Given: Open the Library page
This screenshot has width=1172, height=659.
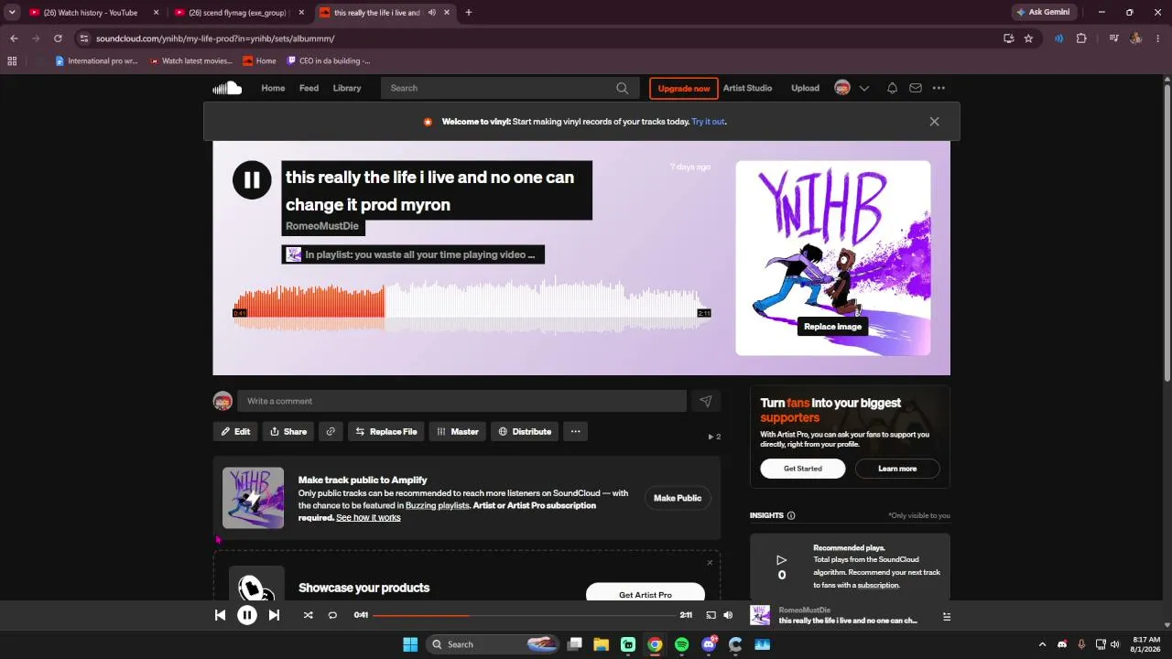Looking at the screenshot, I should pos(347,88).
